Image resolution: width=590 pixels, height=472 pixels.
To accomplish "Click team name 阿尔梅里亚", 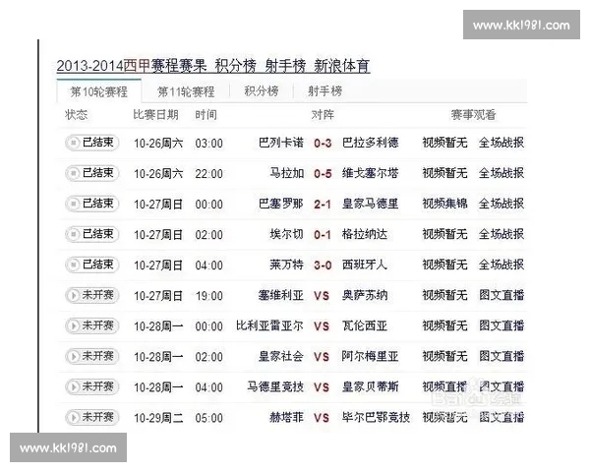I will click(x=371, y=356).
